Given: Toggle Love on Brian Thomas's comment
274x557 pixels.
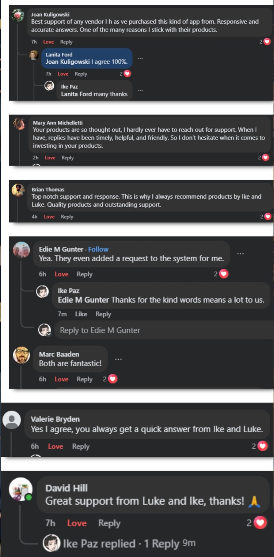Looking at the screenshot, I should click(x=49, y=217).
